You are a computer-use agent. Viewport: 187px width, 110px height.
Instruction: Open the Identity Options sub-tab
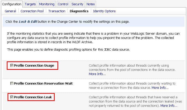pyautogui.click(x=104, y=11)
